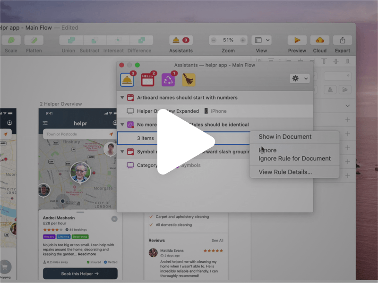The width and height of the screenshot is (378, 283).
Task: Open Assistants from the bell toolbar button
Action: [181, 40]
